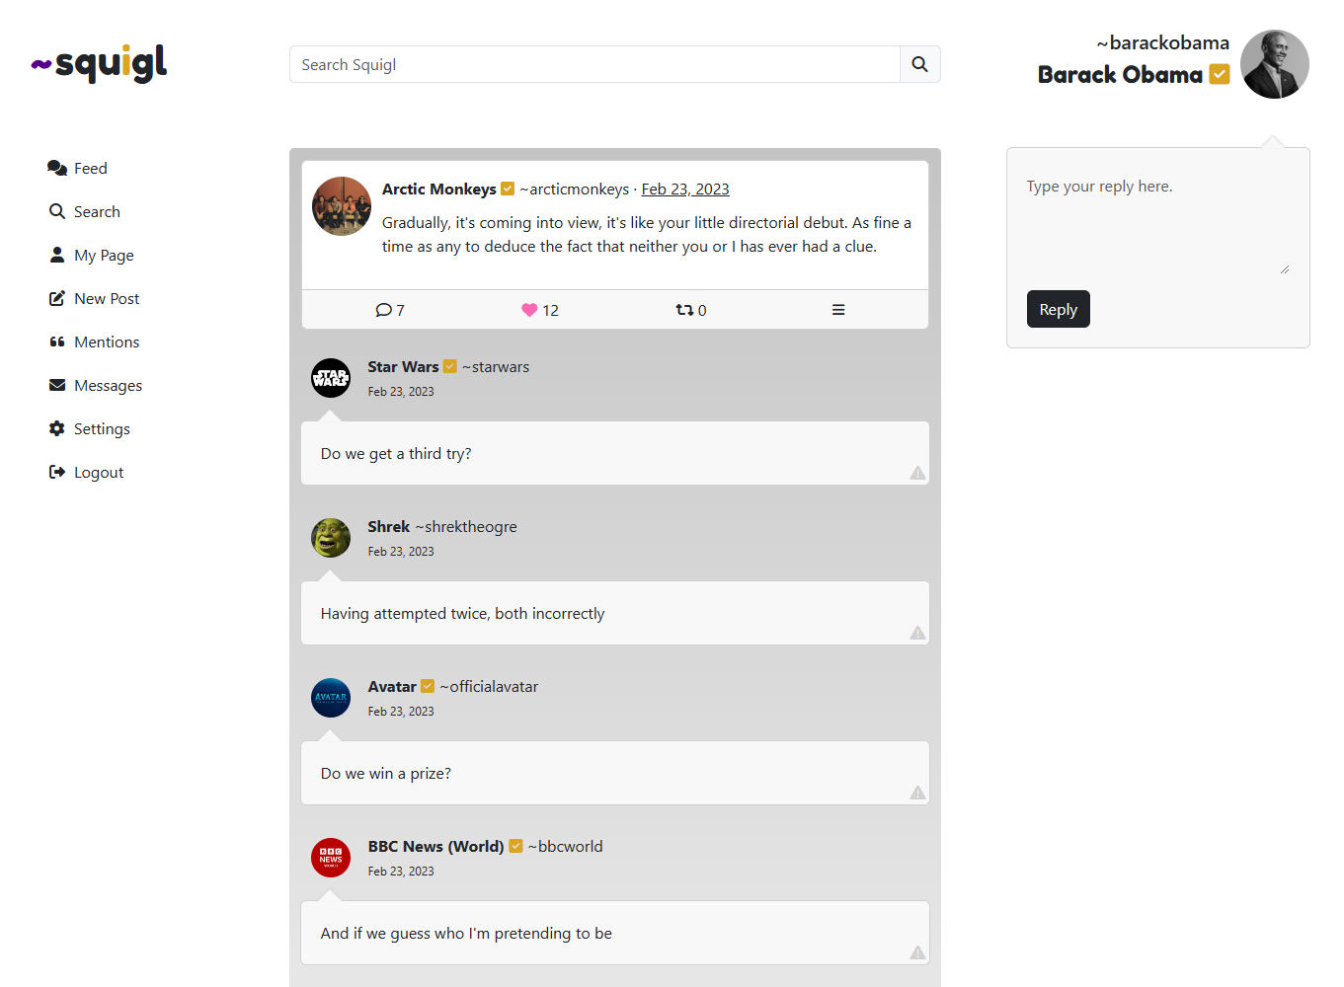Click the verified badge next to Barack Obama

point(1219,74)
